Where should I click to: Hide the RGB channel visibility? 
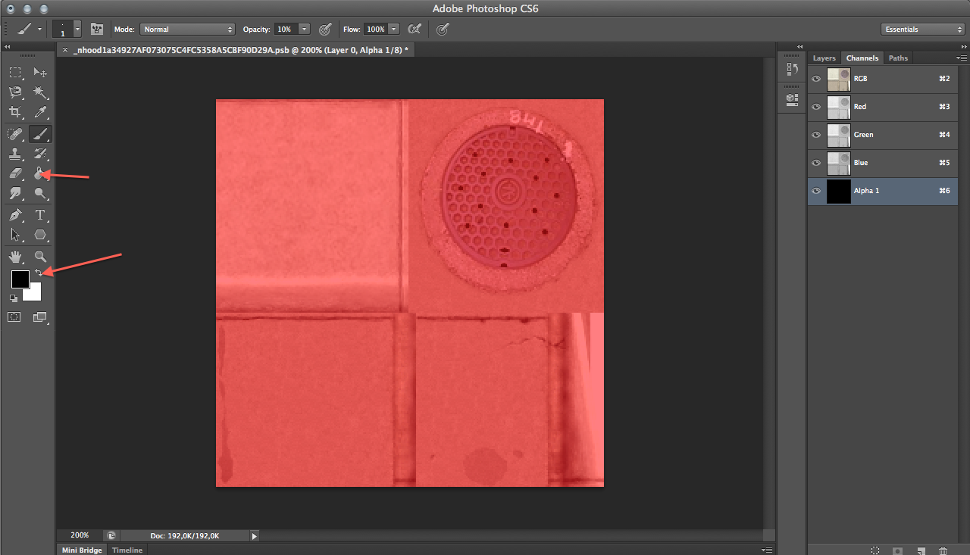[x=816, y=79]
